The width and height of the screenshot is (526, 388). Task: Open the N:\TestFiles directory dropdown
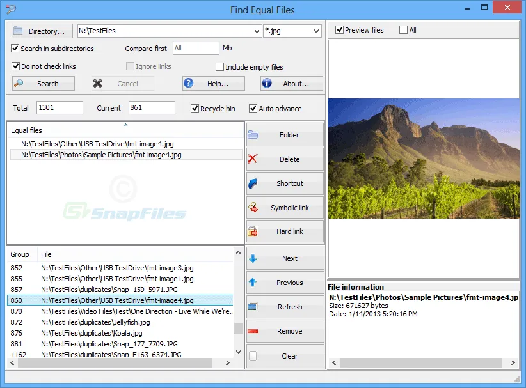point(257,31)
